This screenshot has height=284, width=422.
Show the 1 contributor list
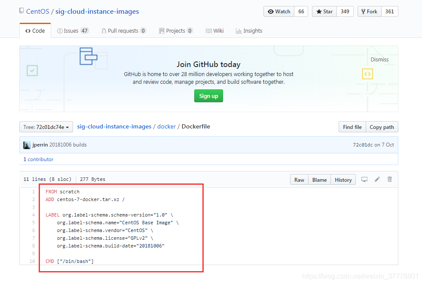click(39, 159)
